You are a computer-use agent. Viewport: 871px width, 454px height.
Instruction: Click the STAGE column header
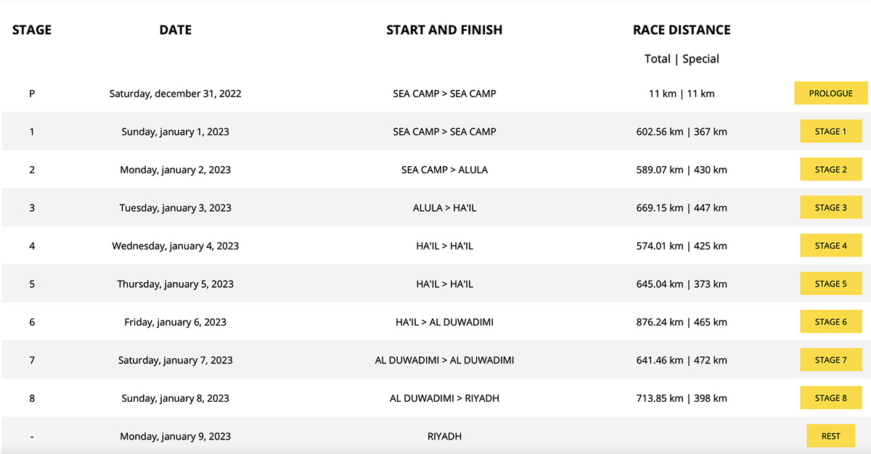[32, 30]
